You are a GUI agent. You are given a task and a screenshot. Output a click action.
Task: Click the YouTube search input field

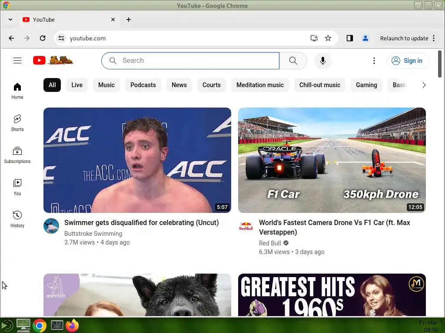coord(190,61)
